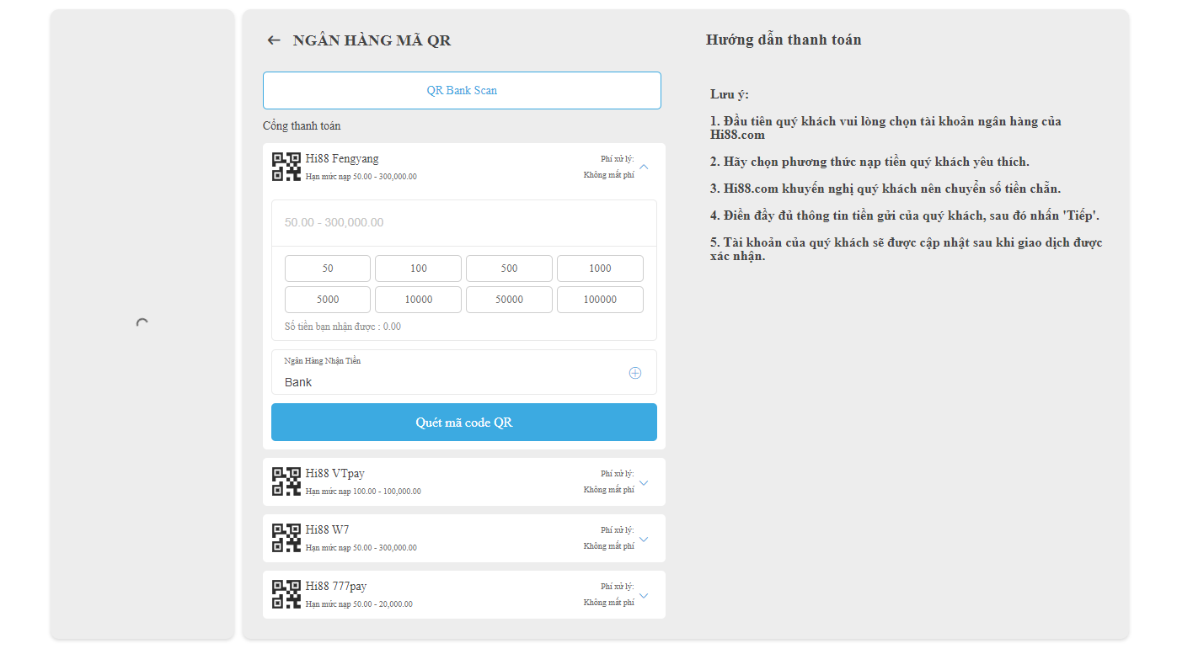Collapse the Hi88 Fengyang payment gateway
The width and height of the screenshot is (1177, 654).
tap(644, 167)
